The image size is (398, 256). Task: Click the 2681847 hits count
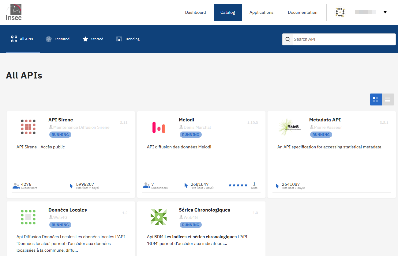coord(200,184)
